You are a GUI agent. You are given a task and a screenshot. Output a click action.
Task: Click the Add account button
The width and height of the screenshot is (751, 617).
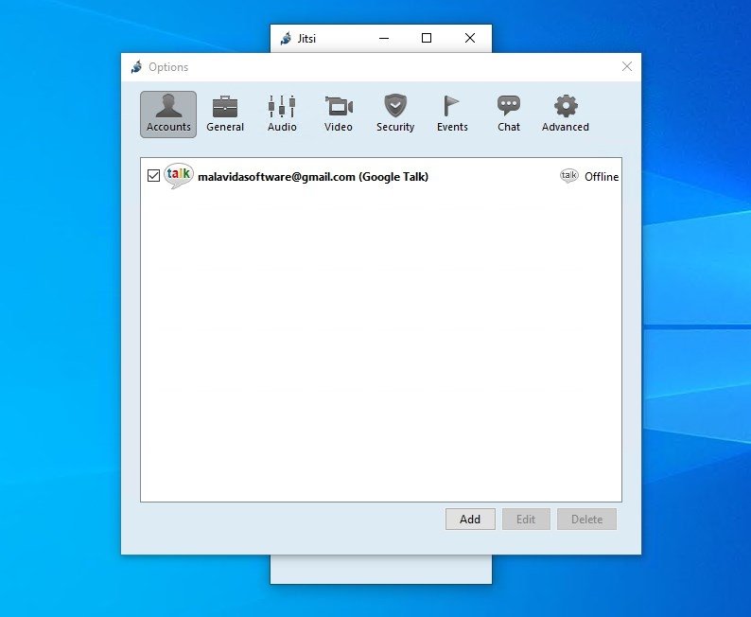[x=470, y=520]
